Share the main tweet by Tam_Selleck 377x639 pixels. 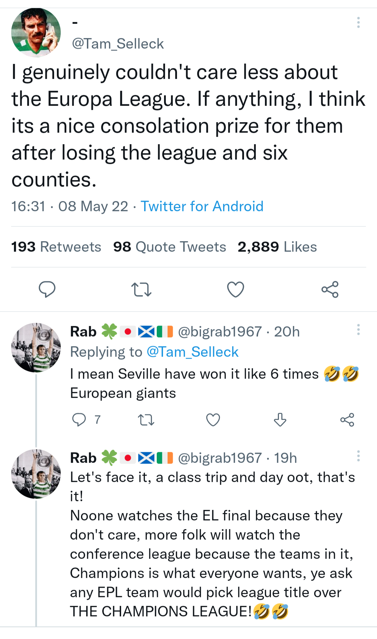(x=330, y=289)
